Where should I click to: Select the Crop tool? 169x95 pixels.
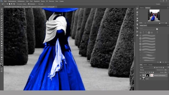2,18
